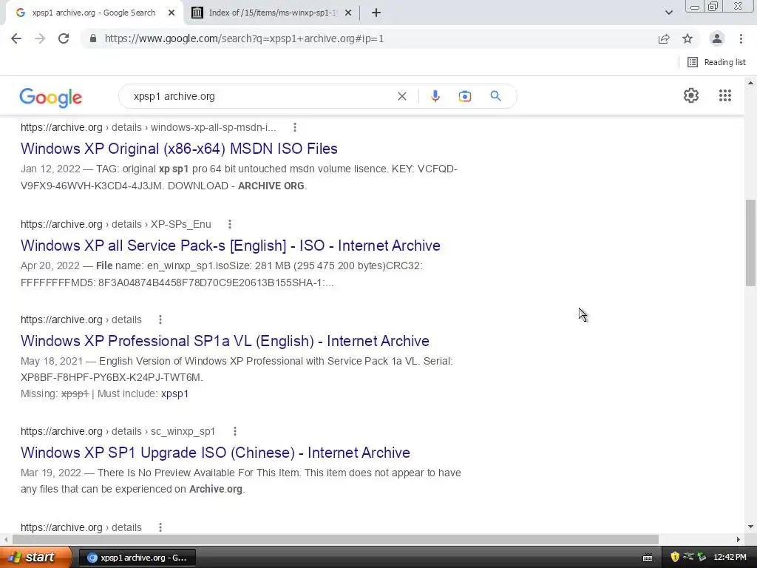This screenshot has width=757, height=568.
Task: Share this page via share icon
Action: [664, 38]
